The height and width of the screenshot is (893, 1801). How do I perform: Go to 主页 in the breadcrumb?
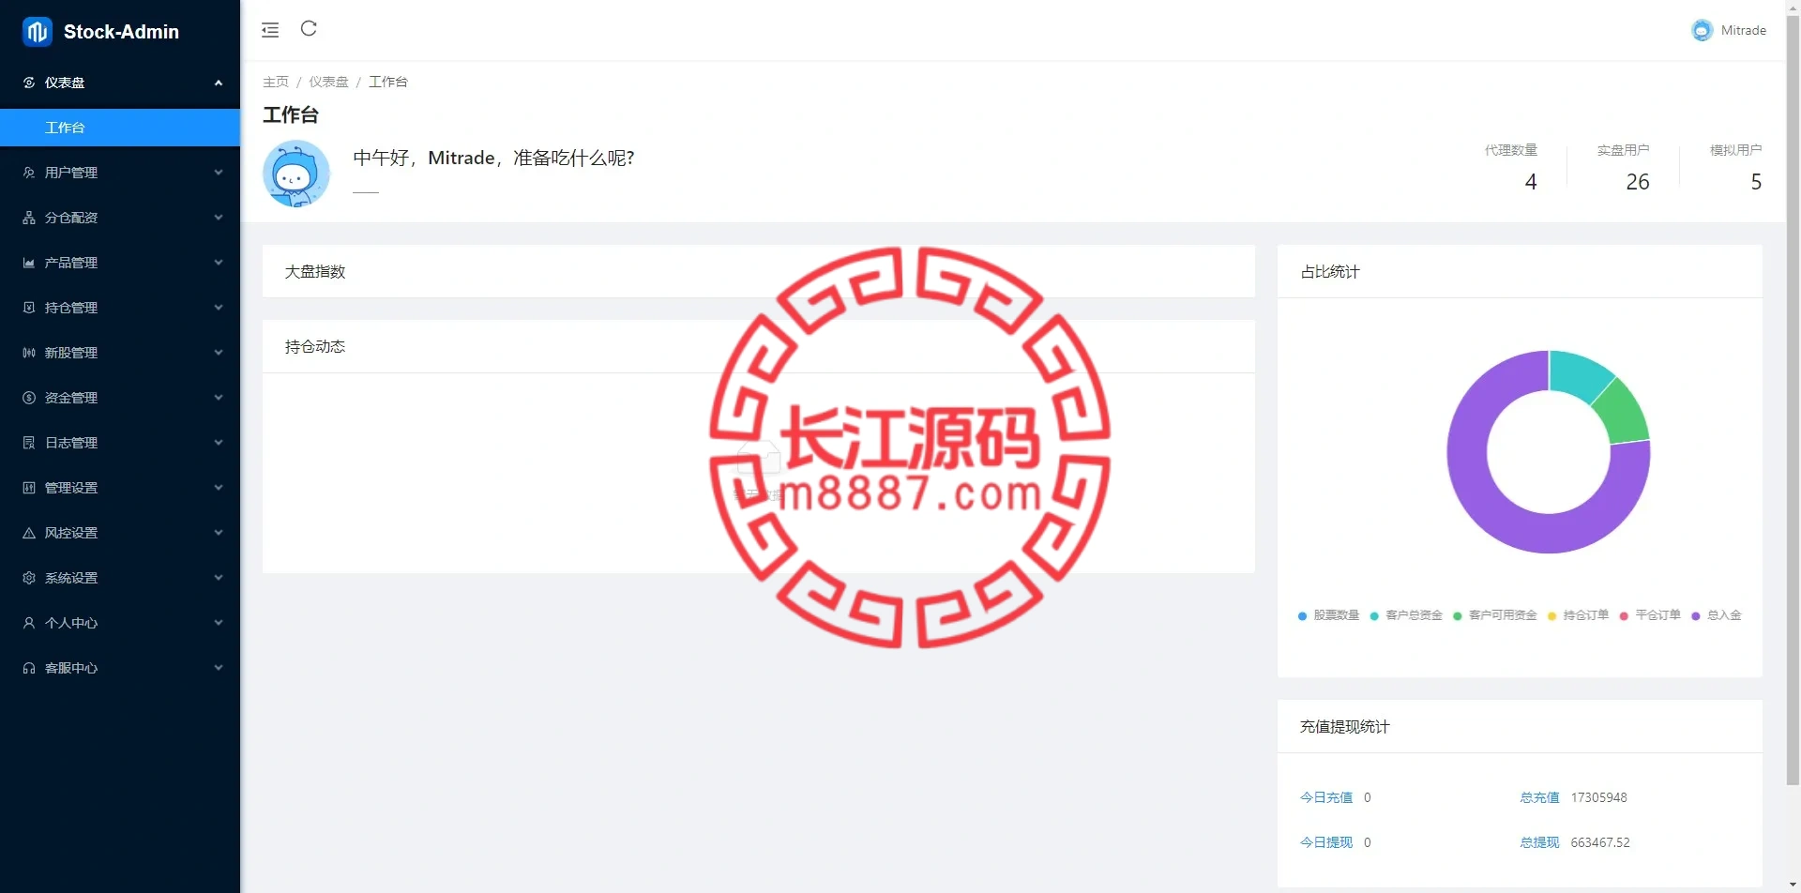(276, 82)
